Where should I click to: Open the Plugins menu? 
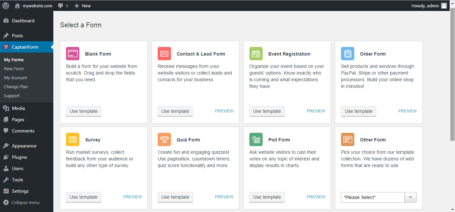click(x=27, y=157)
